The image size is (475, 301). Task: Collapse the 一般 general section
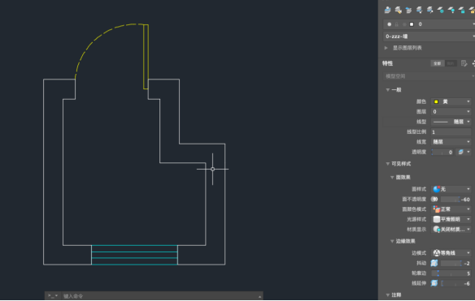point(388,90)
